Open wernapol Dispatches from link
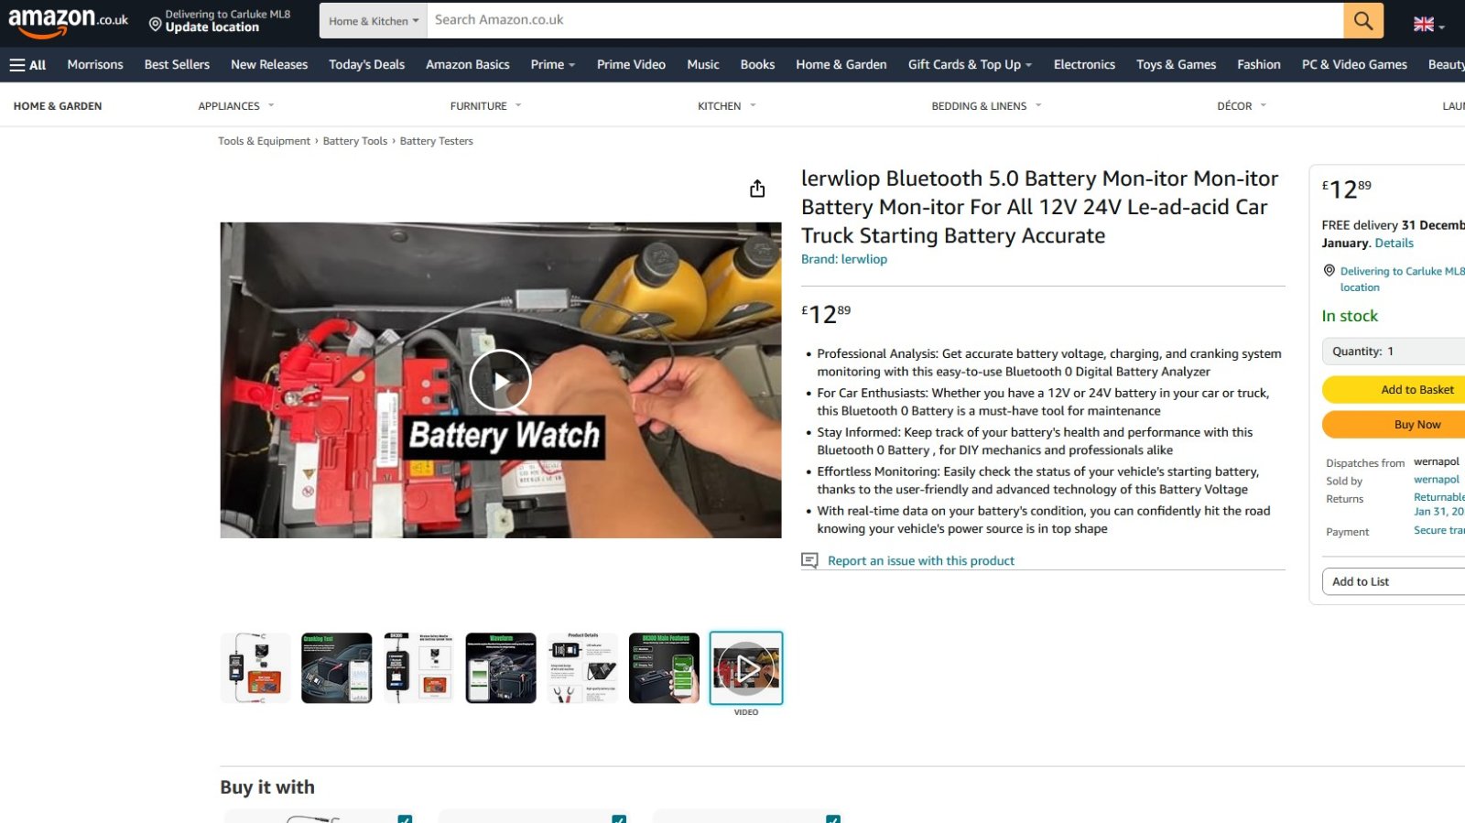 point(1436,461)
